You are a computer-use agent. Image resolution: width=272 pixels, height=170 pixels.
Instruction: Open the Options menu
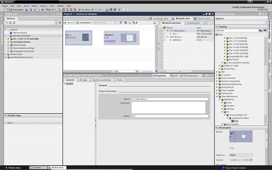pyautogui.click(x=44, y=6)
